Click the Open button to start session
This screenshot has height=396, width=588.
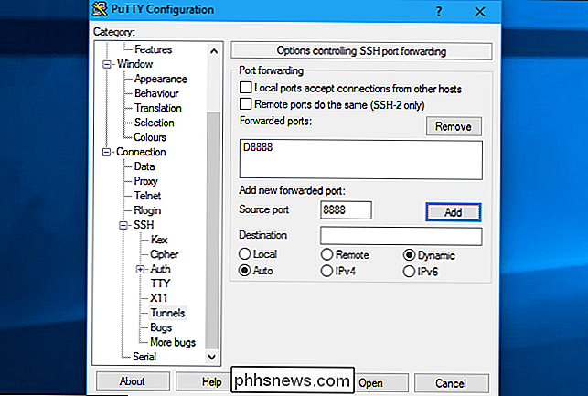coord(370,382)
